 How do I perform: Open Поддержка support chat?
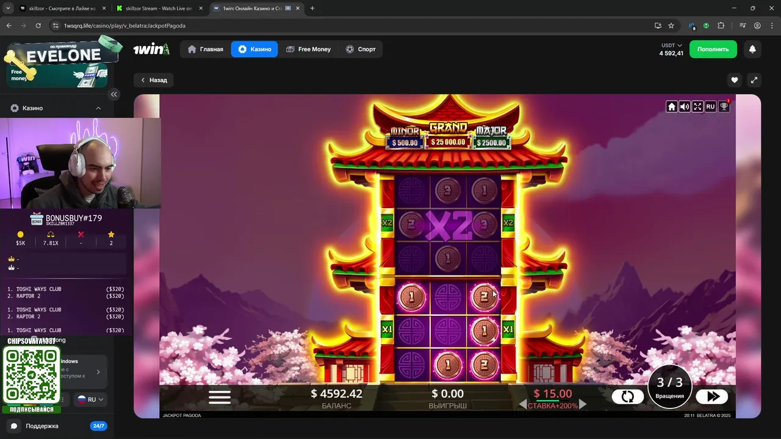pyautogui.click(x=42, y=426)
